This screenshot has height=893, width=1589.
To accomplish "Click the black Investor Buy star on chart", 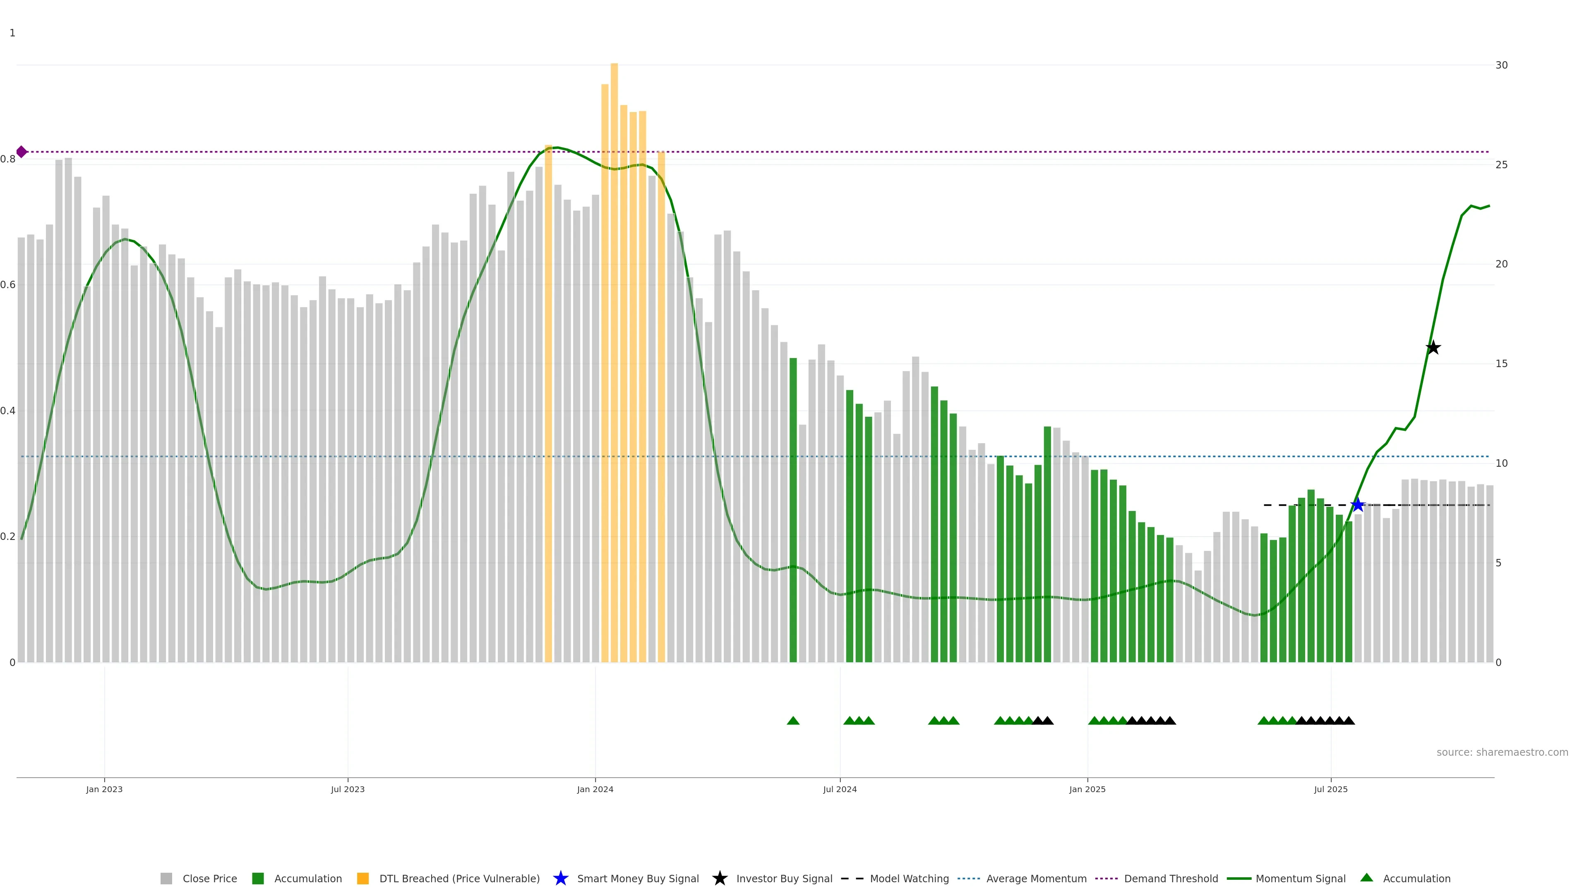I will pyautogui.click(x=1433, y=348).
